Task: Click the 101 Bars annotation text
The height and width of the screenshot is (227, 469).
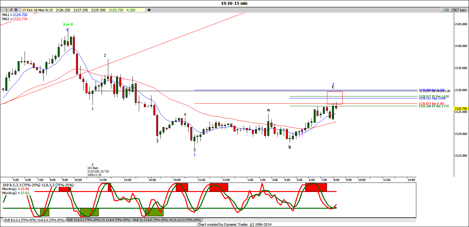Action: pyautogui.click(x=92, y=168)
